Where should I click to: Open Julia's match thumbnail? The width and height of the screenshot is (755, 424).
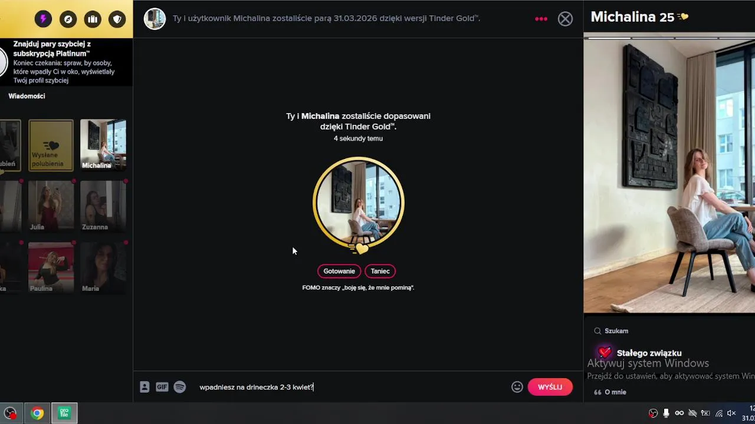click(x=51, y=206)
